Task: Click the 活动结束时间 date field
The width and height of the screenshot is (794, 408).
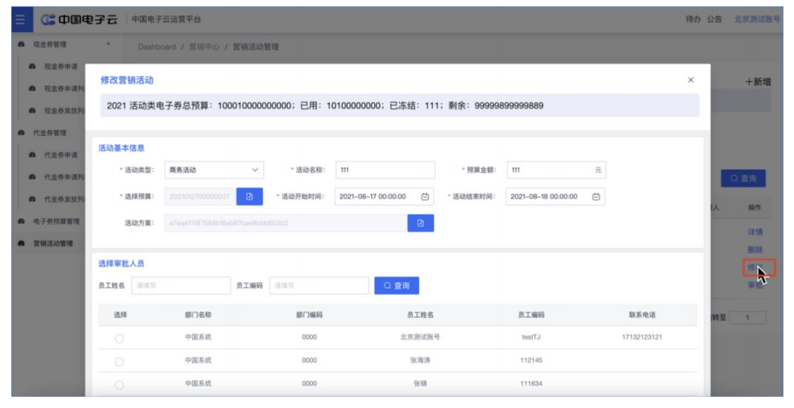Action: click(x=556, y=196)
